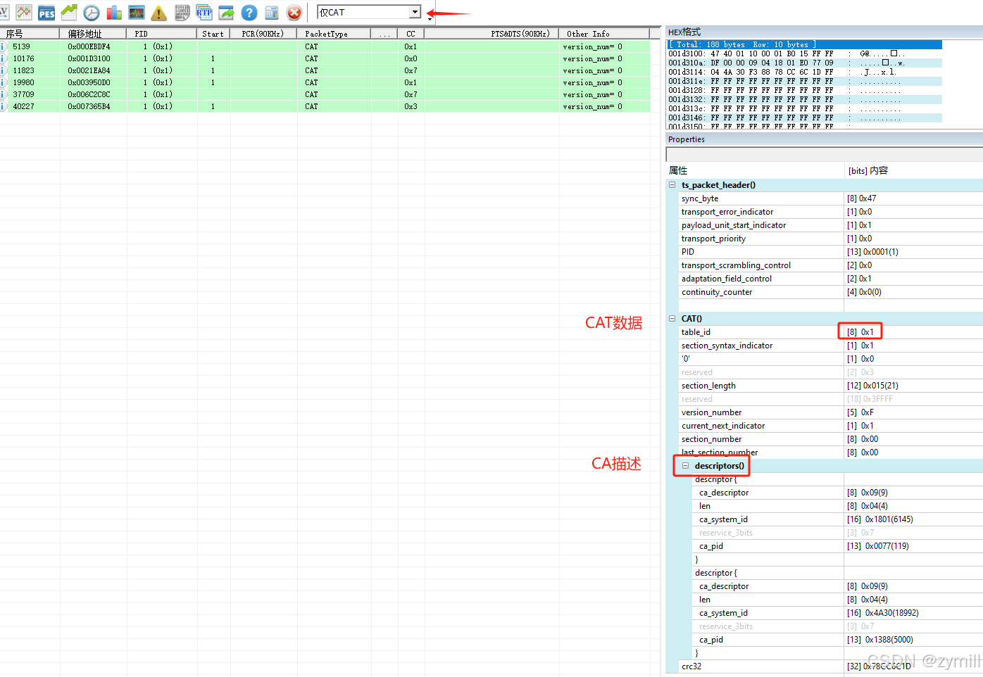Click ca_system_id value 0x1801(6145)
983x677 pixels.
(879, 519)
